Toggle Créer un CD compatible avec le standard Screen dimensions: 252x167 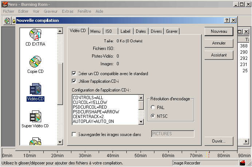74,74
